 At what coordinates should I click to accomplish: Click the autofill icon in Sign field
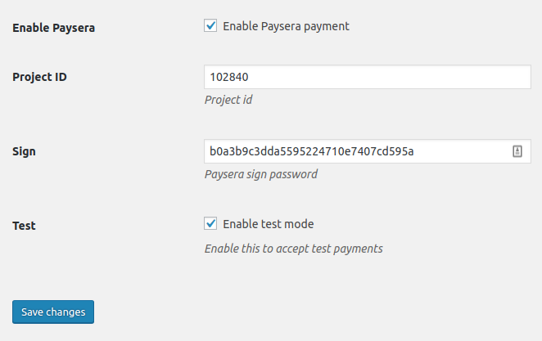(x=517, y=151)
